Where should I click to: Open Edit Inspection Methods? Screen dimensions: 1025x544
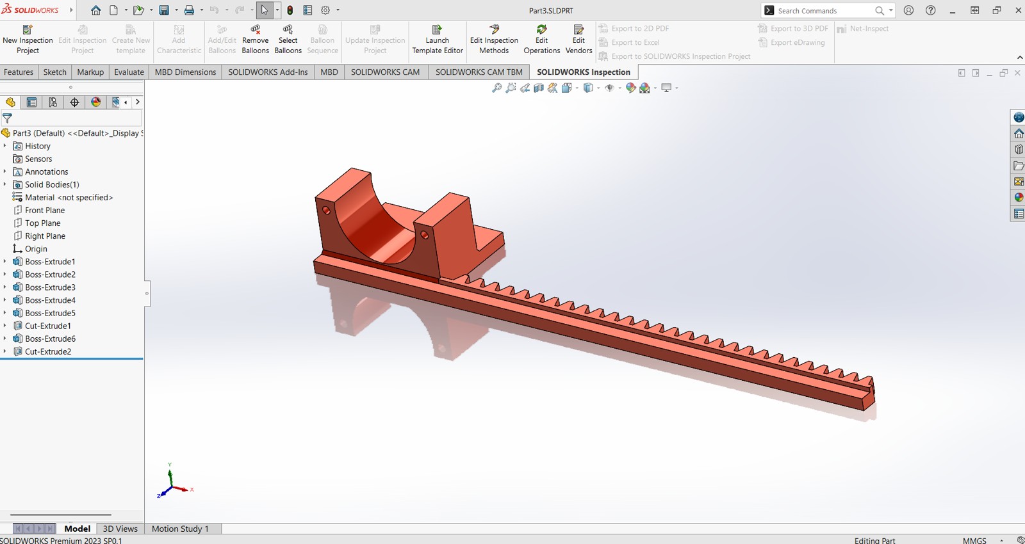pos(494,40)
